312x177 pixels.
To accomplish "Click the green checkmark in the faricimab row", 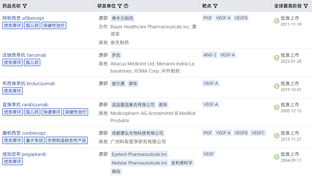I will pos(277,58).
